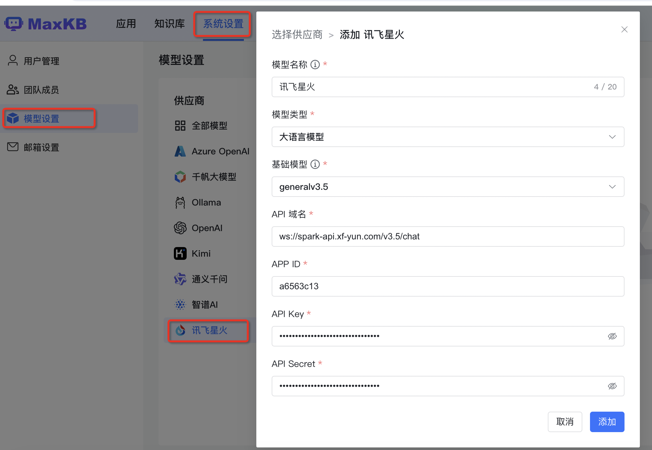Open the 基础模型 generalv3.5 dropdown
652x450 pixels.
pos(447,187)
